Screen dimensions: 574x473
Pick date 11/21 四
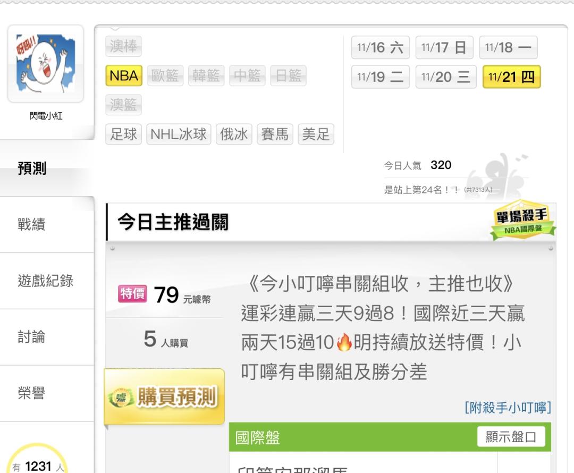click(x=511, y=77)
